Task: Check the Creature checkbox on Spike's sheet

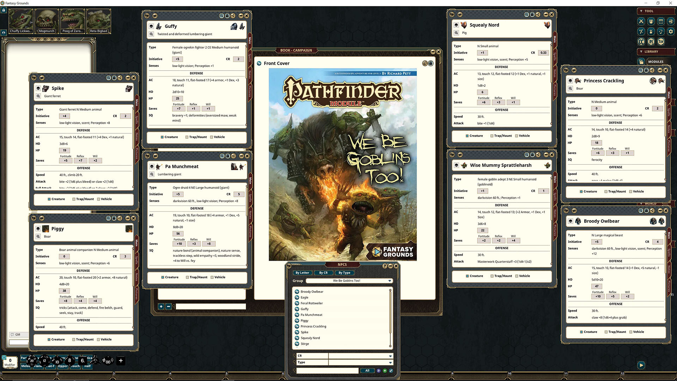Action: (x=50, y=199)
